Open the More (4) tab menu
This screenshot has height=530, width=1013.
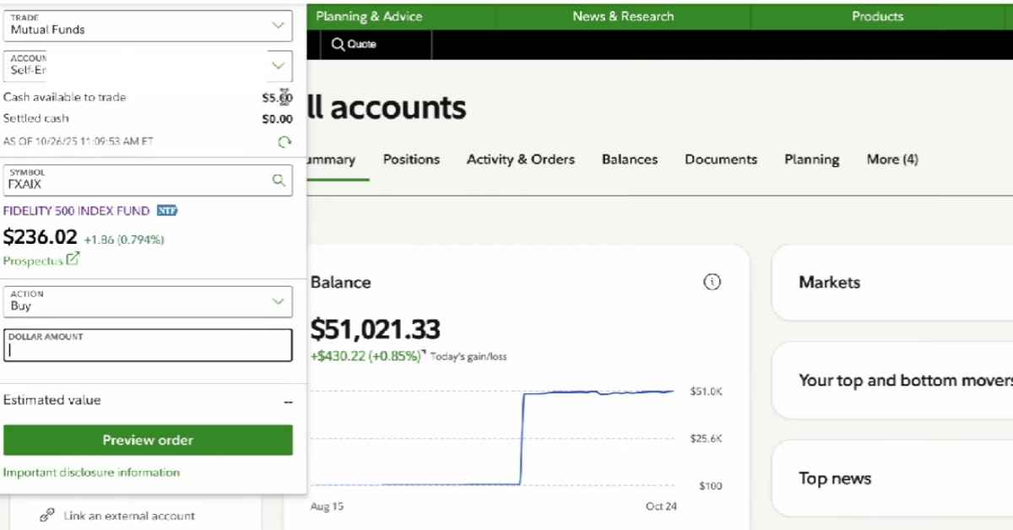pyautogui.click(x=891, y=160)
